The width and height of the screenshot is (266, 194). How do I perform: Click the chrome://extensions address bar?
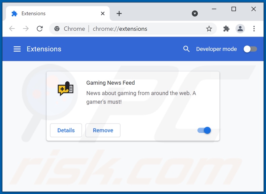(x=133, y=29)
